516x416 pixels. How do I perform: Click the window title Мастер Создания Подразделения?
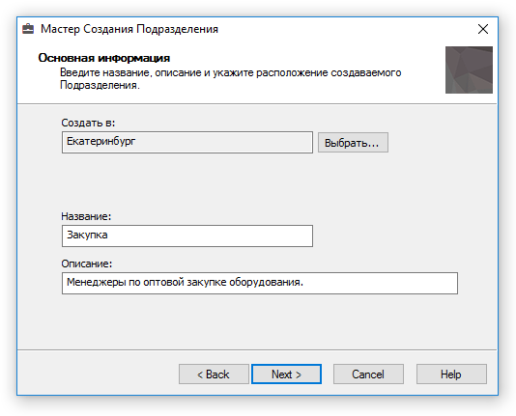(x=129, y=29)
